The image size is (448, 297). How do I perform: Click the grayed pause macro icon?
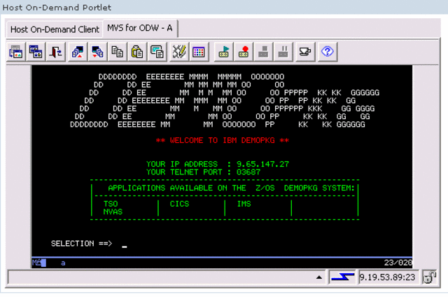coord(283,52)
